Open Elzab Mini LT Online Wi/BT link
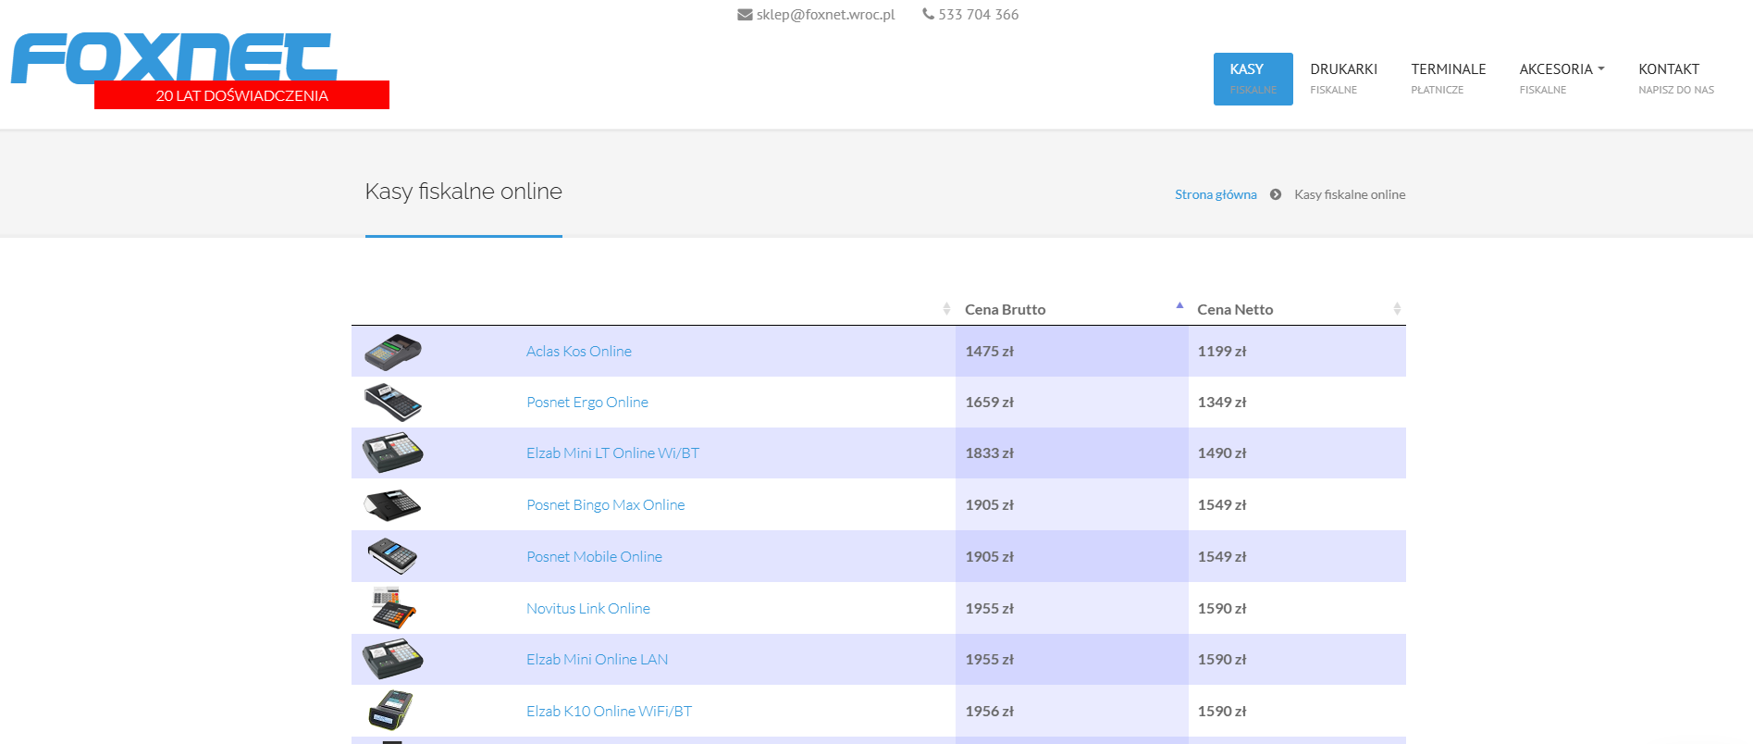This screenshot has height=744, width=1753. (x=612, y=453)
